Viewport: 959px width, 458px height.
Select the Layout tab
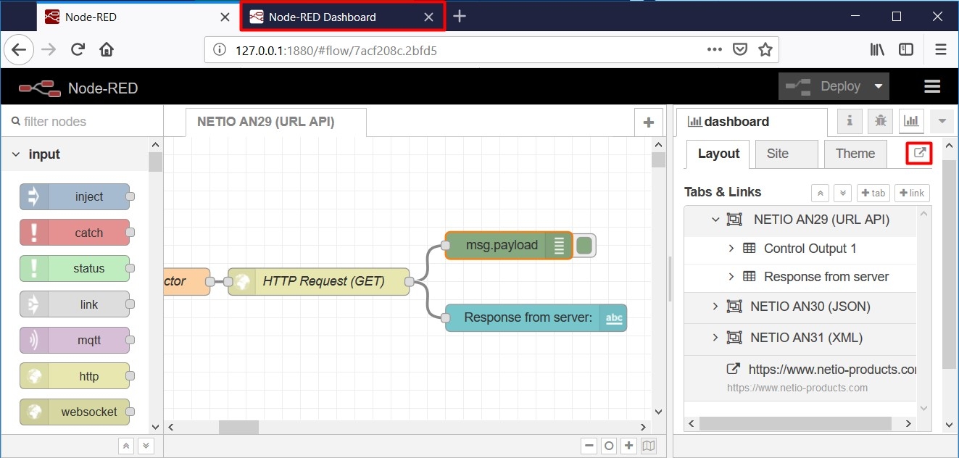tap(718, 154)
